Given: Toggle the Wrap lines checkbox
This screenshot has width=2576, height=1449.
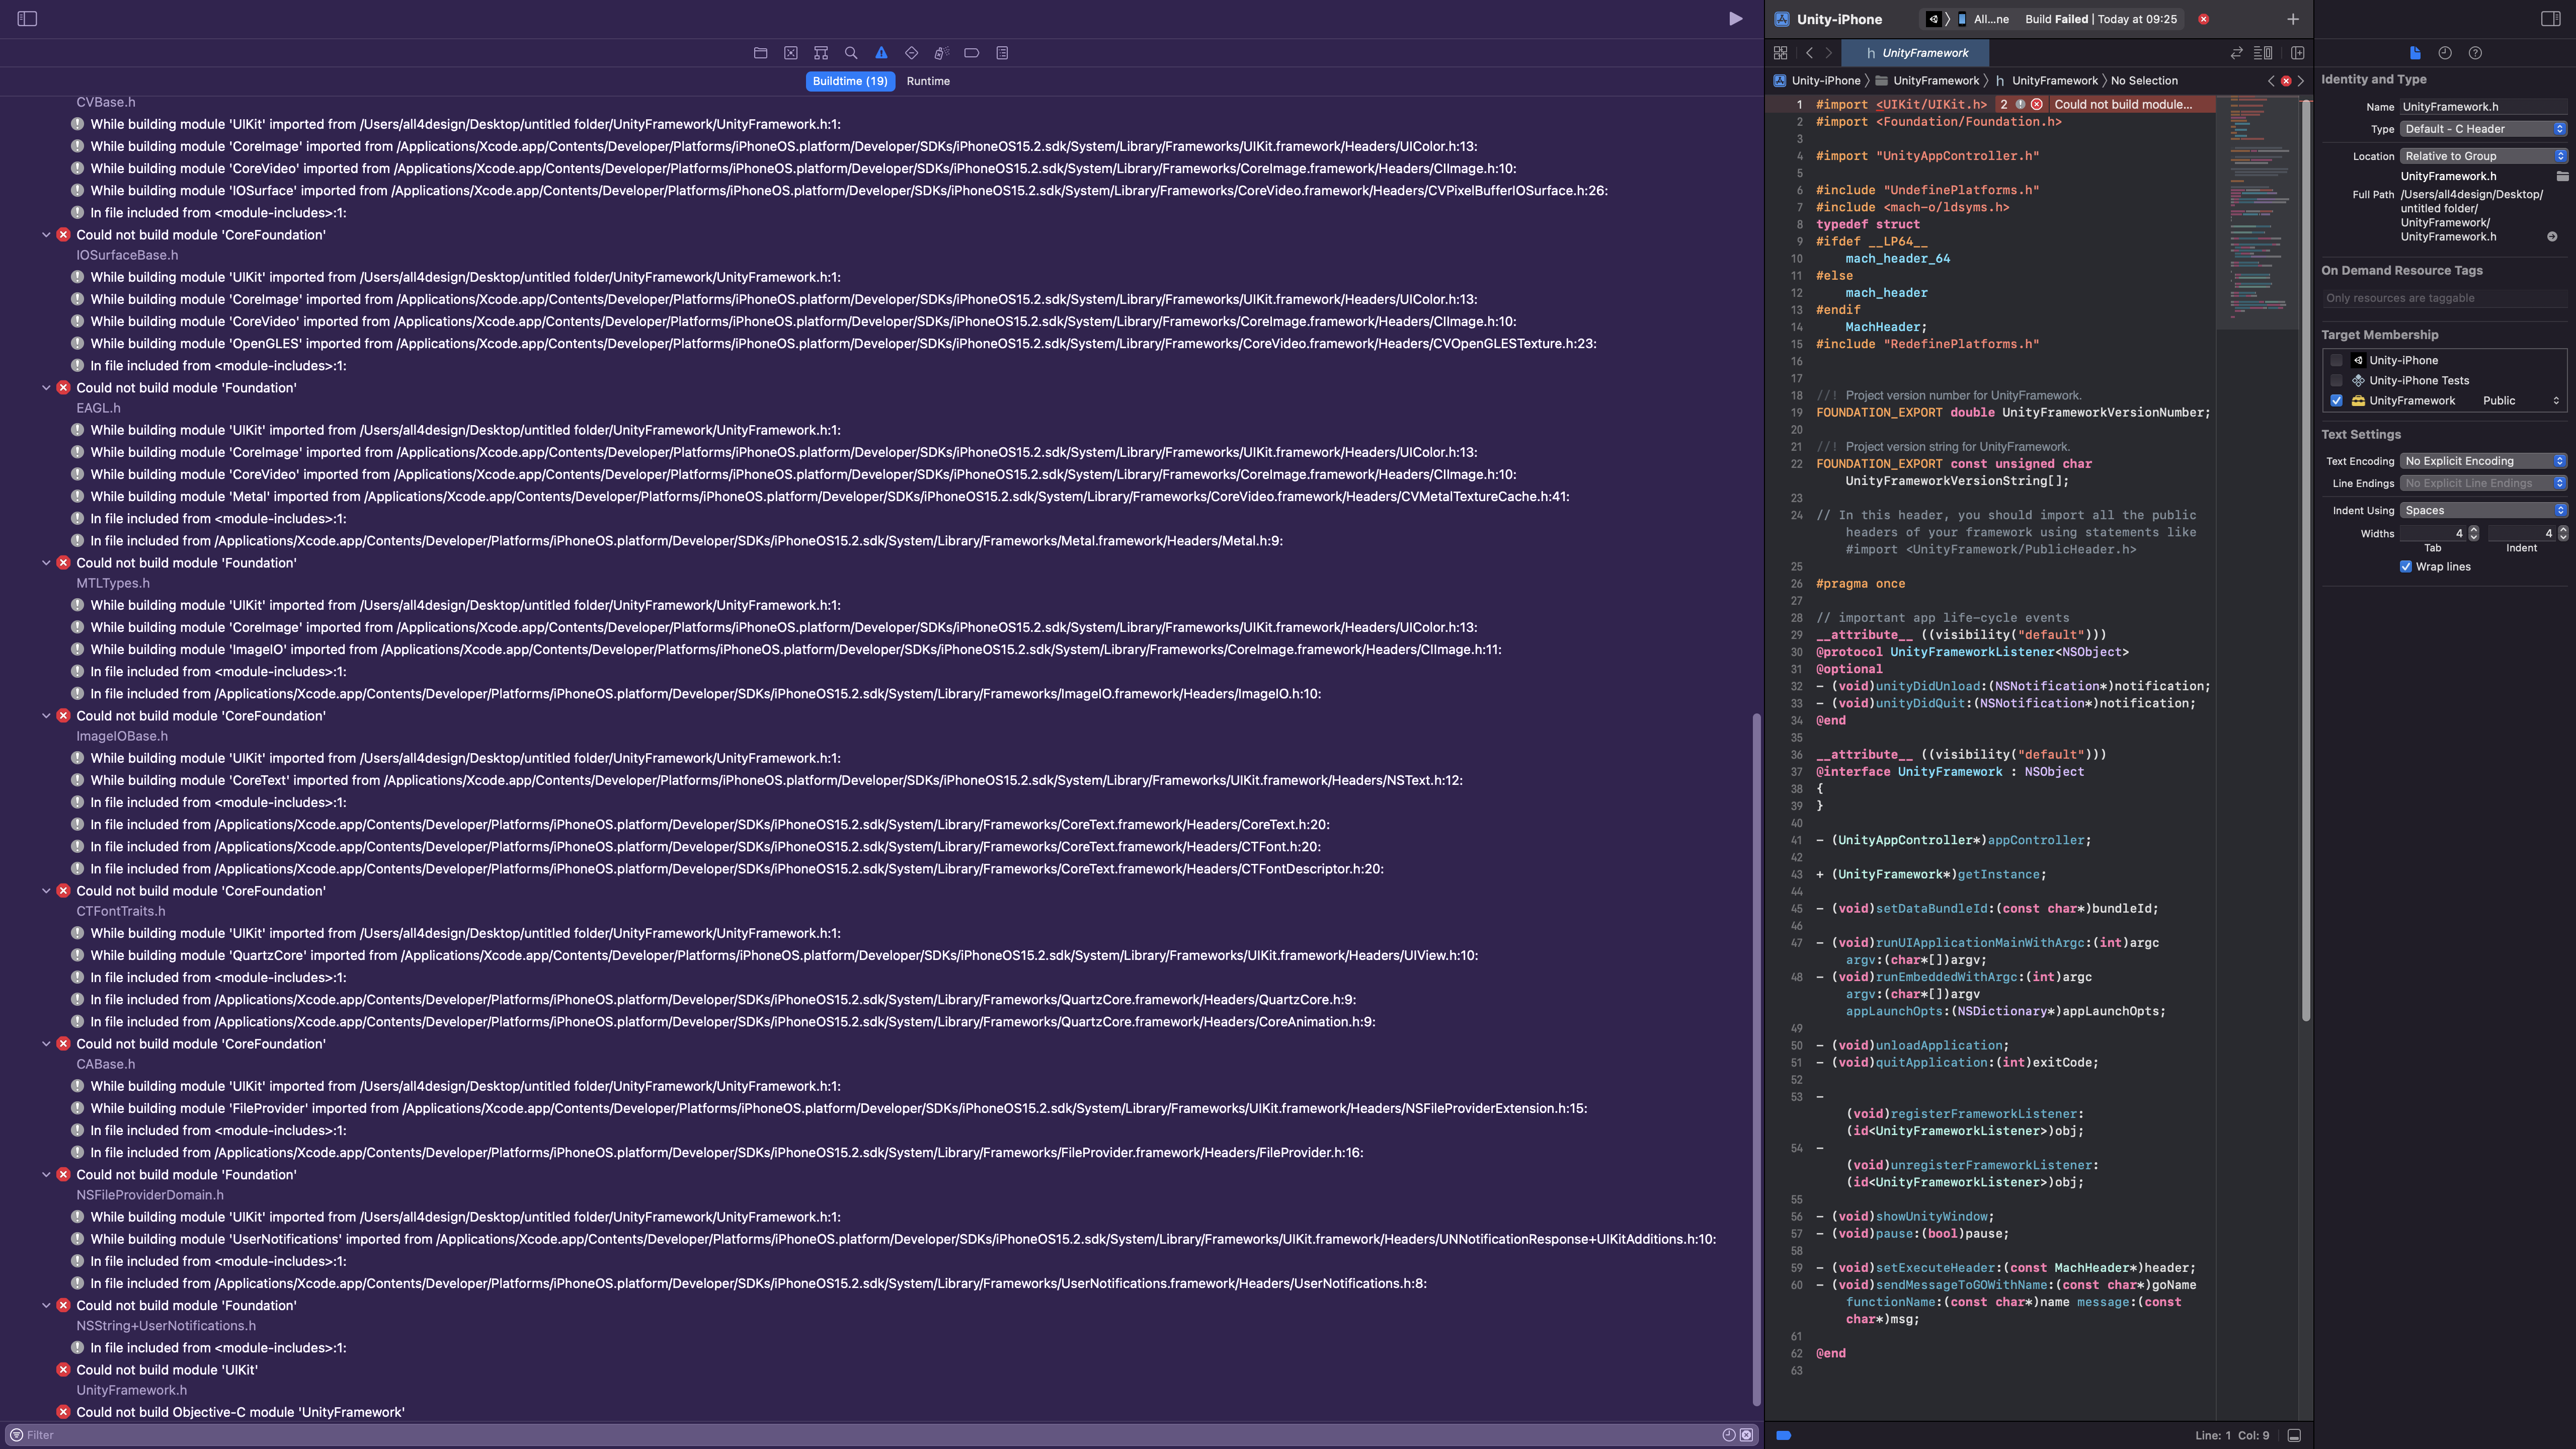Looking at the screenshot, I should coord(2406,566).
